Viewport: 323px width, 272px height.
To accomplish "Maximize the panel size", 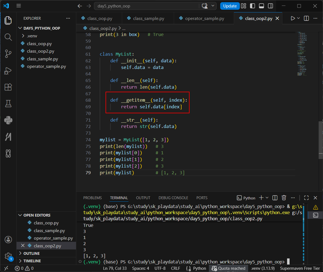I will pyautogui.click(x=306, y=198).
